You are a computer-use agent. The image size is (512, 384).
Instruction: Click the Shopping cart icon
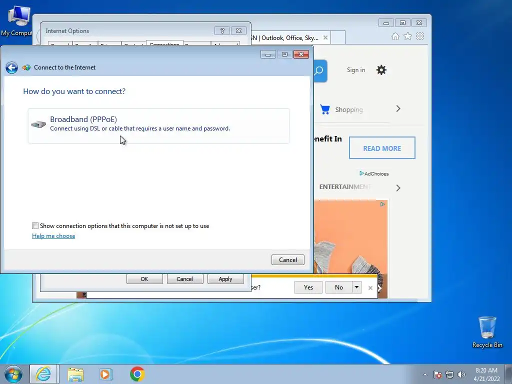click(325, 109)
